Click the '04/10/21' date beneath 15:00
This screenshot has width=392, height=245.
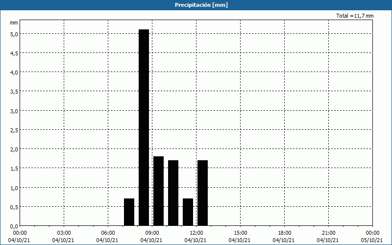(240, 240)
